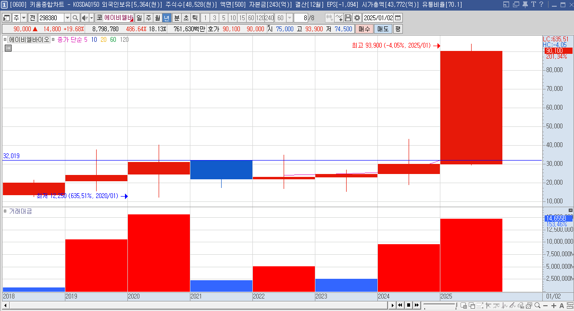Select the 틱 (tick) chart period
The height and width of the screenshot is (311, 574).
tap(195, 18)
